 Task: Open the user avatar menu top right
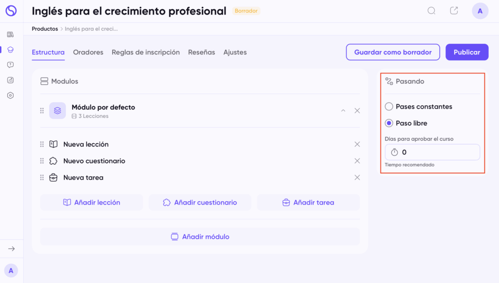point(480,11)
